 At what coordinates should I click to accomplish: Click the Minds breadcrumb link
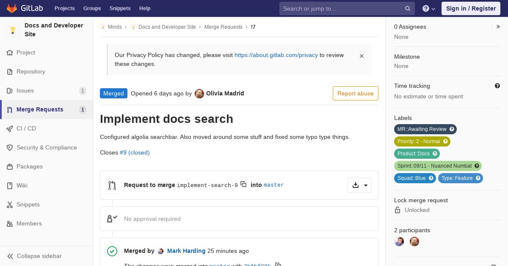coord(115,27)
